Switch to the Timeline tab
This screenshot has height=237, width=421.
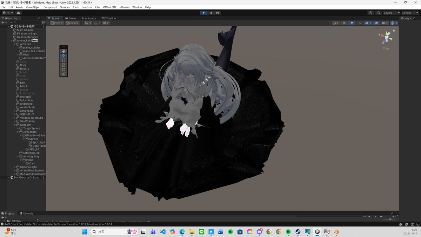(108, 18)
